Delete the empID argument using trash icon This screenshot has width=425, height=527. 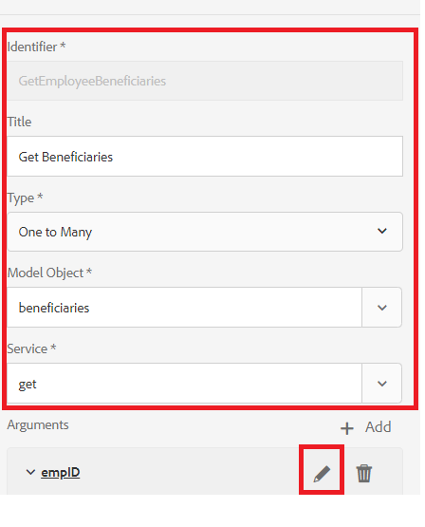[x=364, y=473]
